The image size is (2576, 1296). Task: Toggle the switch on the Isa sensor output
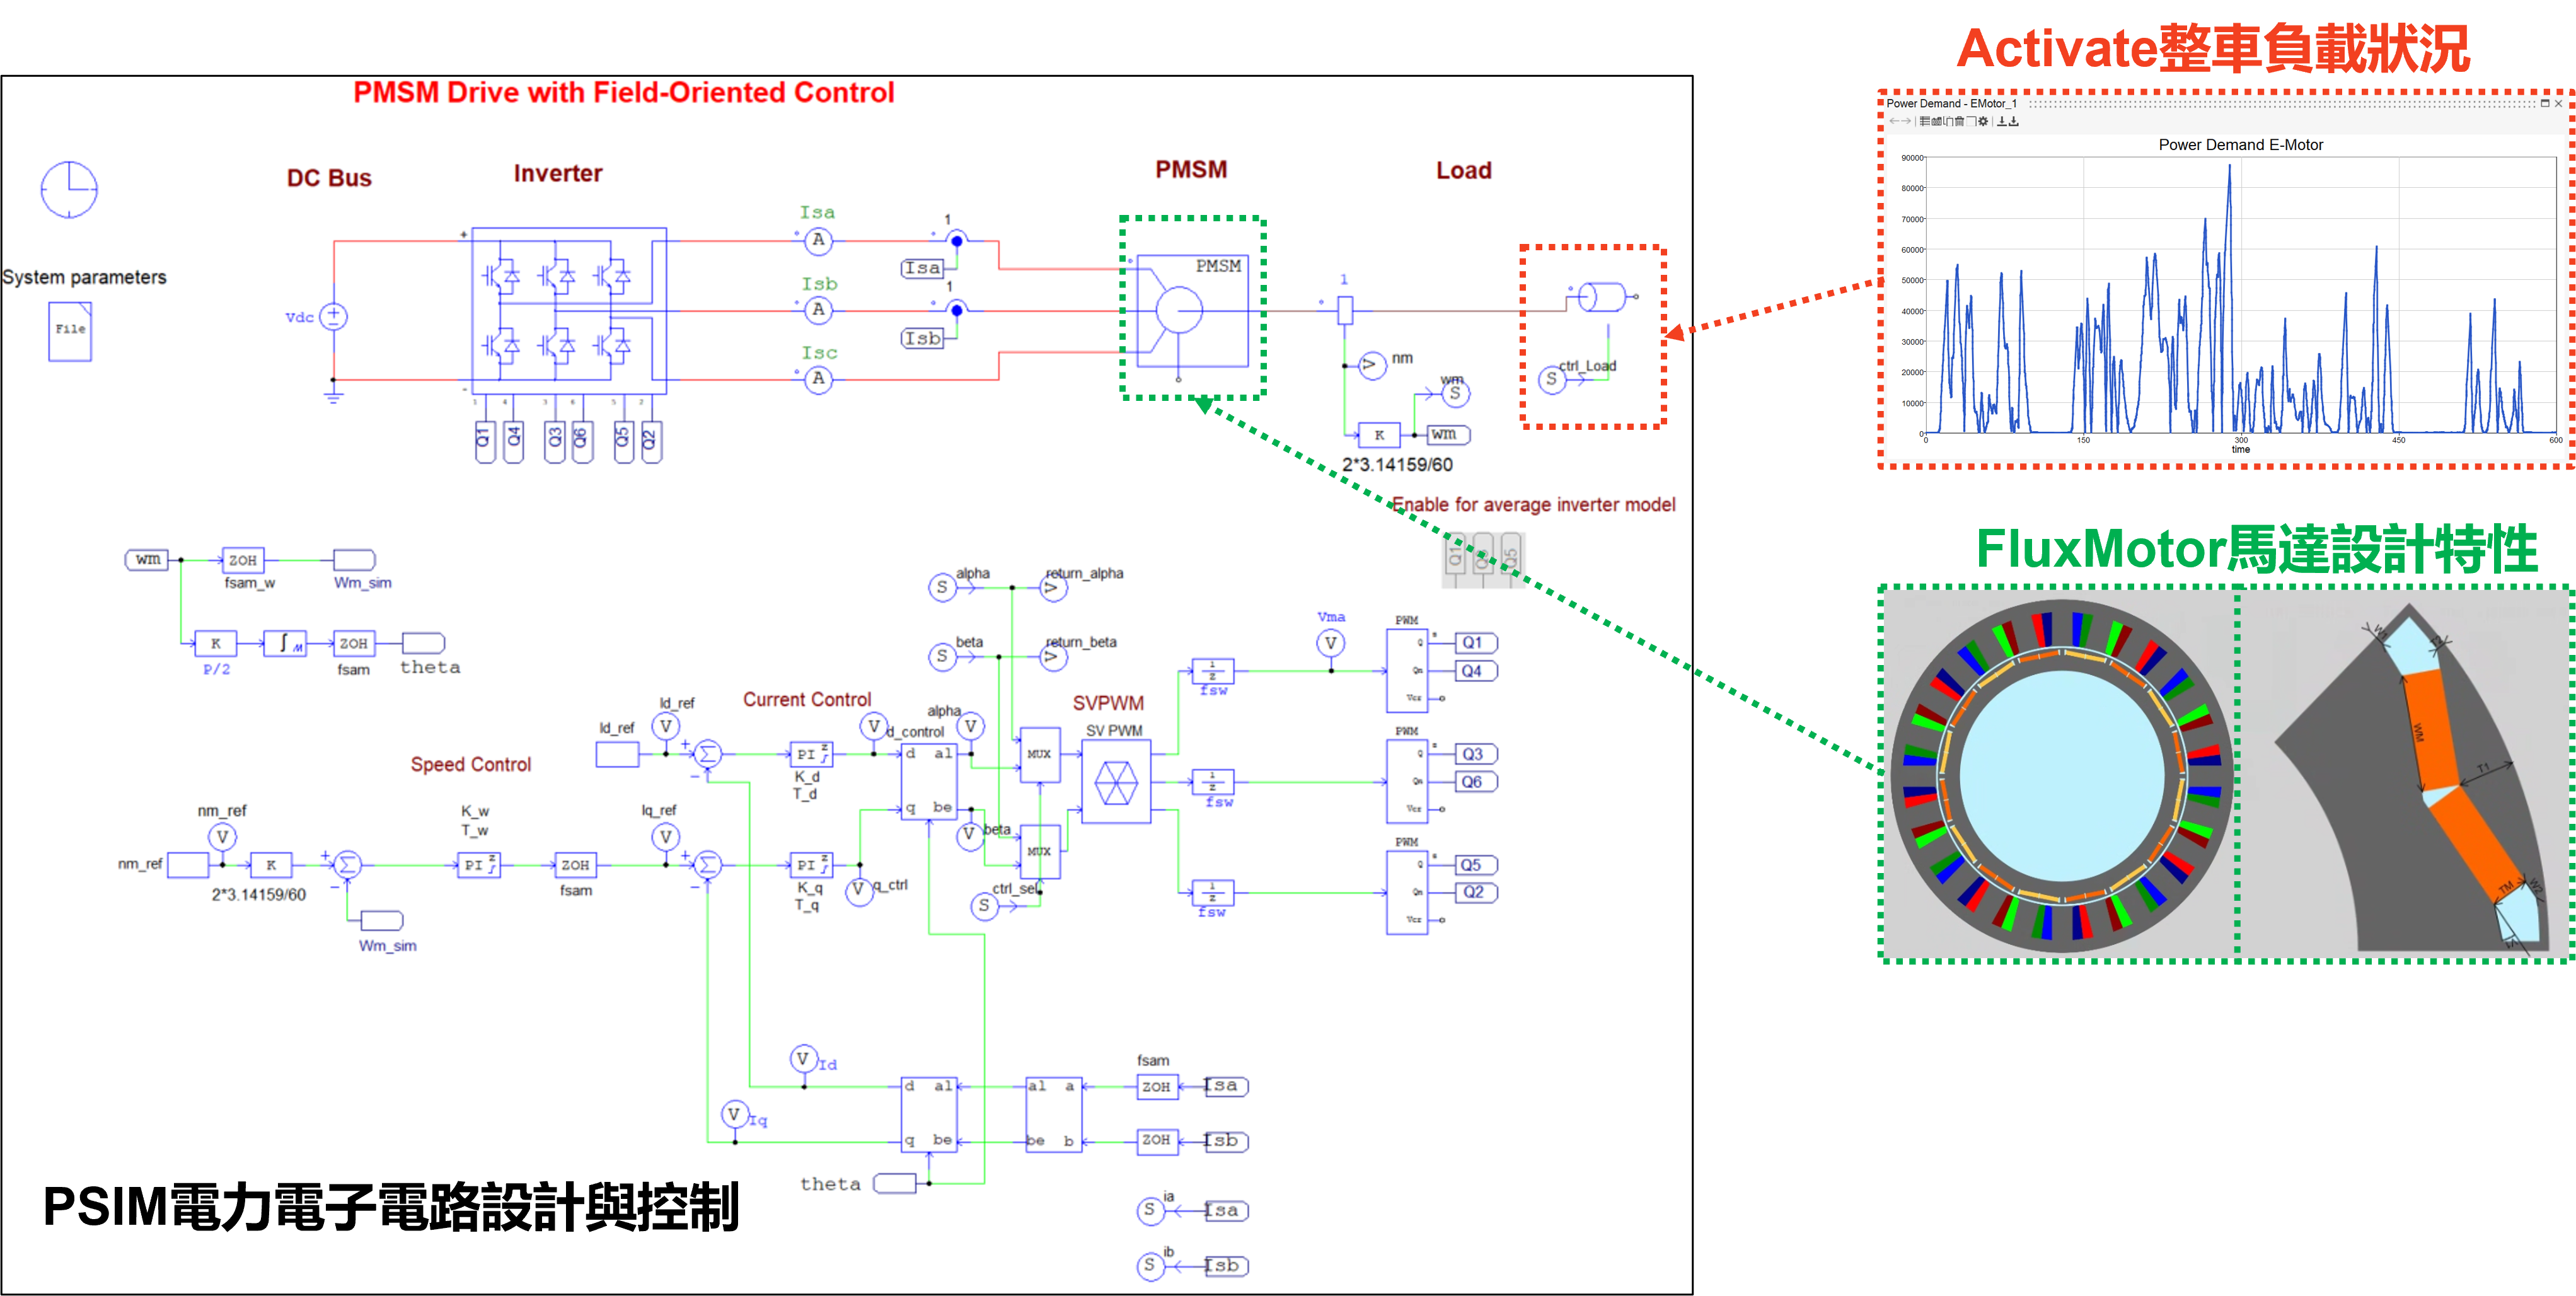[957, 240]
